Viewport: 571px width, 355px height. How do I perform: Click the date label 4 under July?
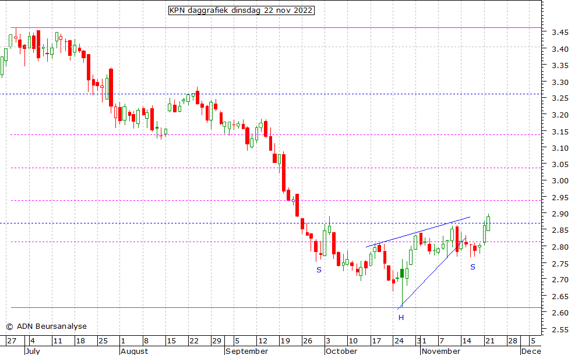pos(33,341)
